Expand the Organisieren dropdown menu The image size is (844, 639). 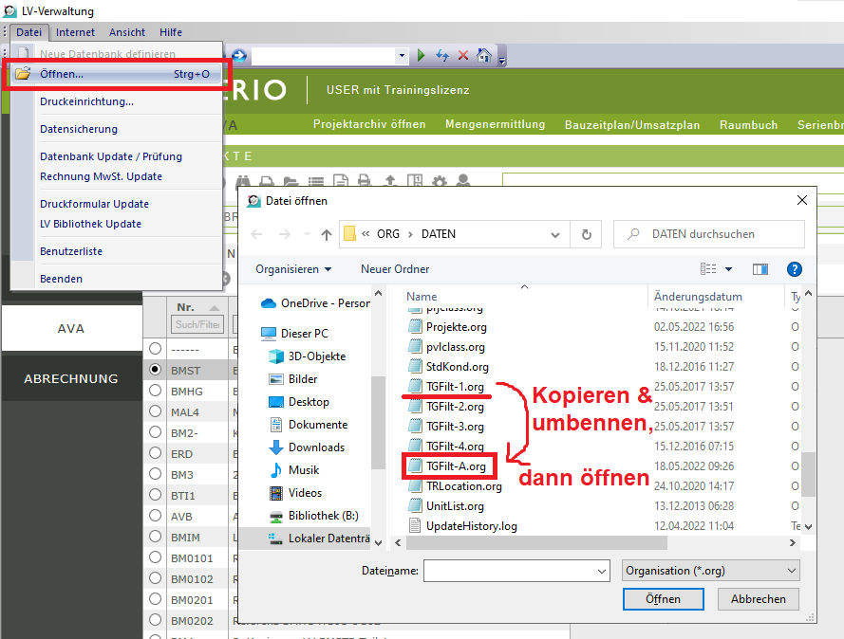tap(294, 269)
